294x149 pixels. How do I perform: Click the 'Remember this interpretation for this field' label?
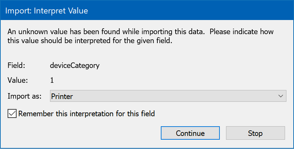[86, 113]
